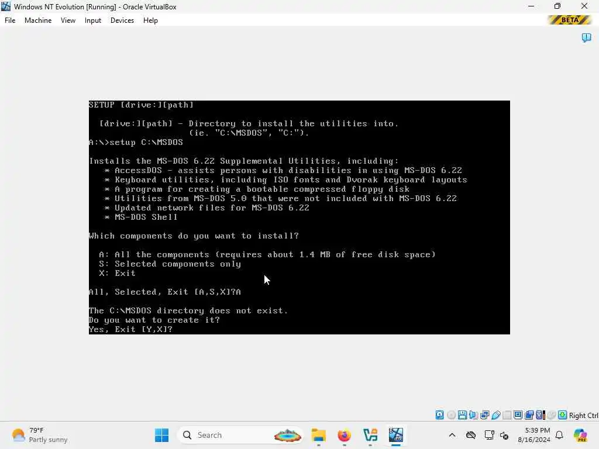Open the weather widget showing 79°F
The image size is (599, 449).
[40, 435]
